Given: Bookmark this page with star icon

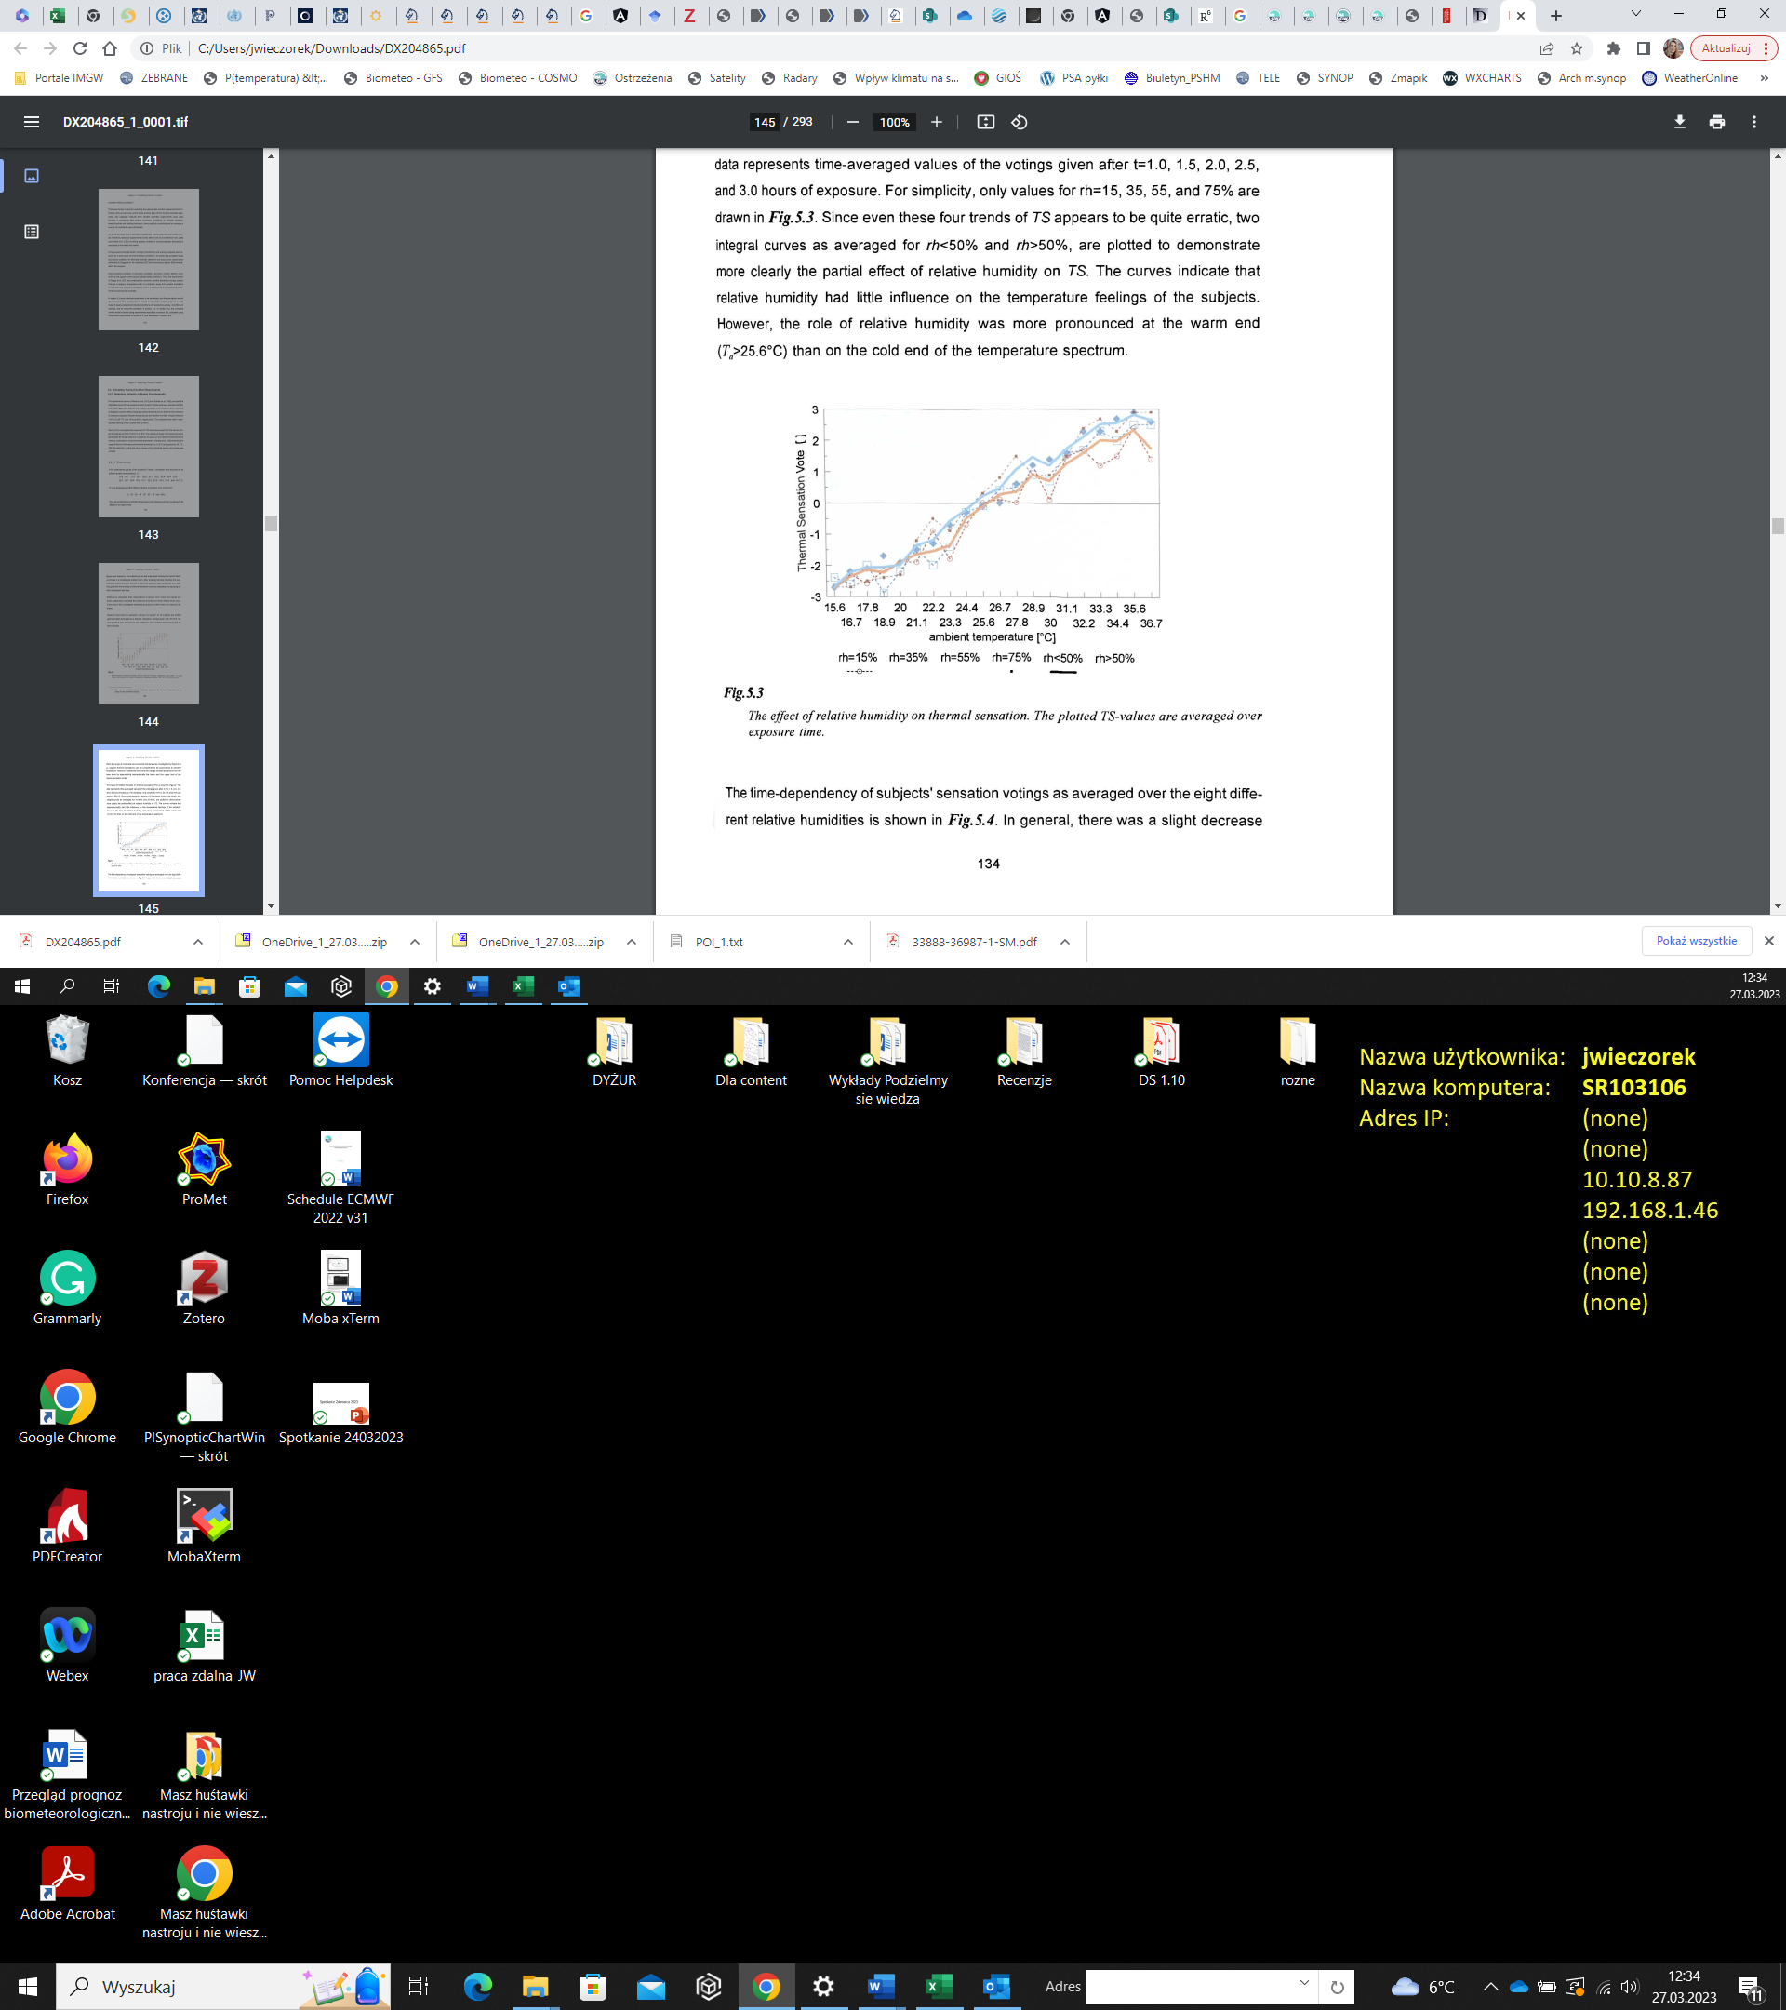Looking at the screenshot, I should pos(1577,48).
